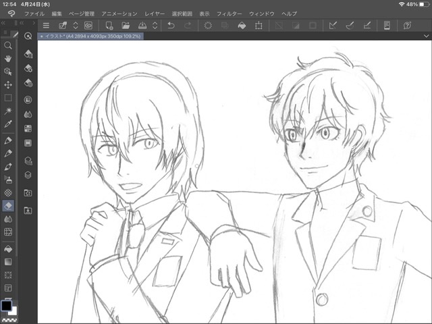Select the rectangular Selection tool
This screenshot has height=324, width=432.
[x=8, y=97]
